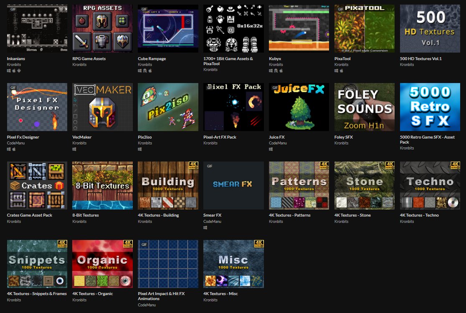466x313 pixels.
Task: Open the Foley Sounds cover image
Action: point(365,107)
